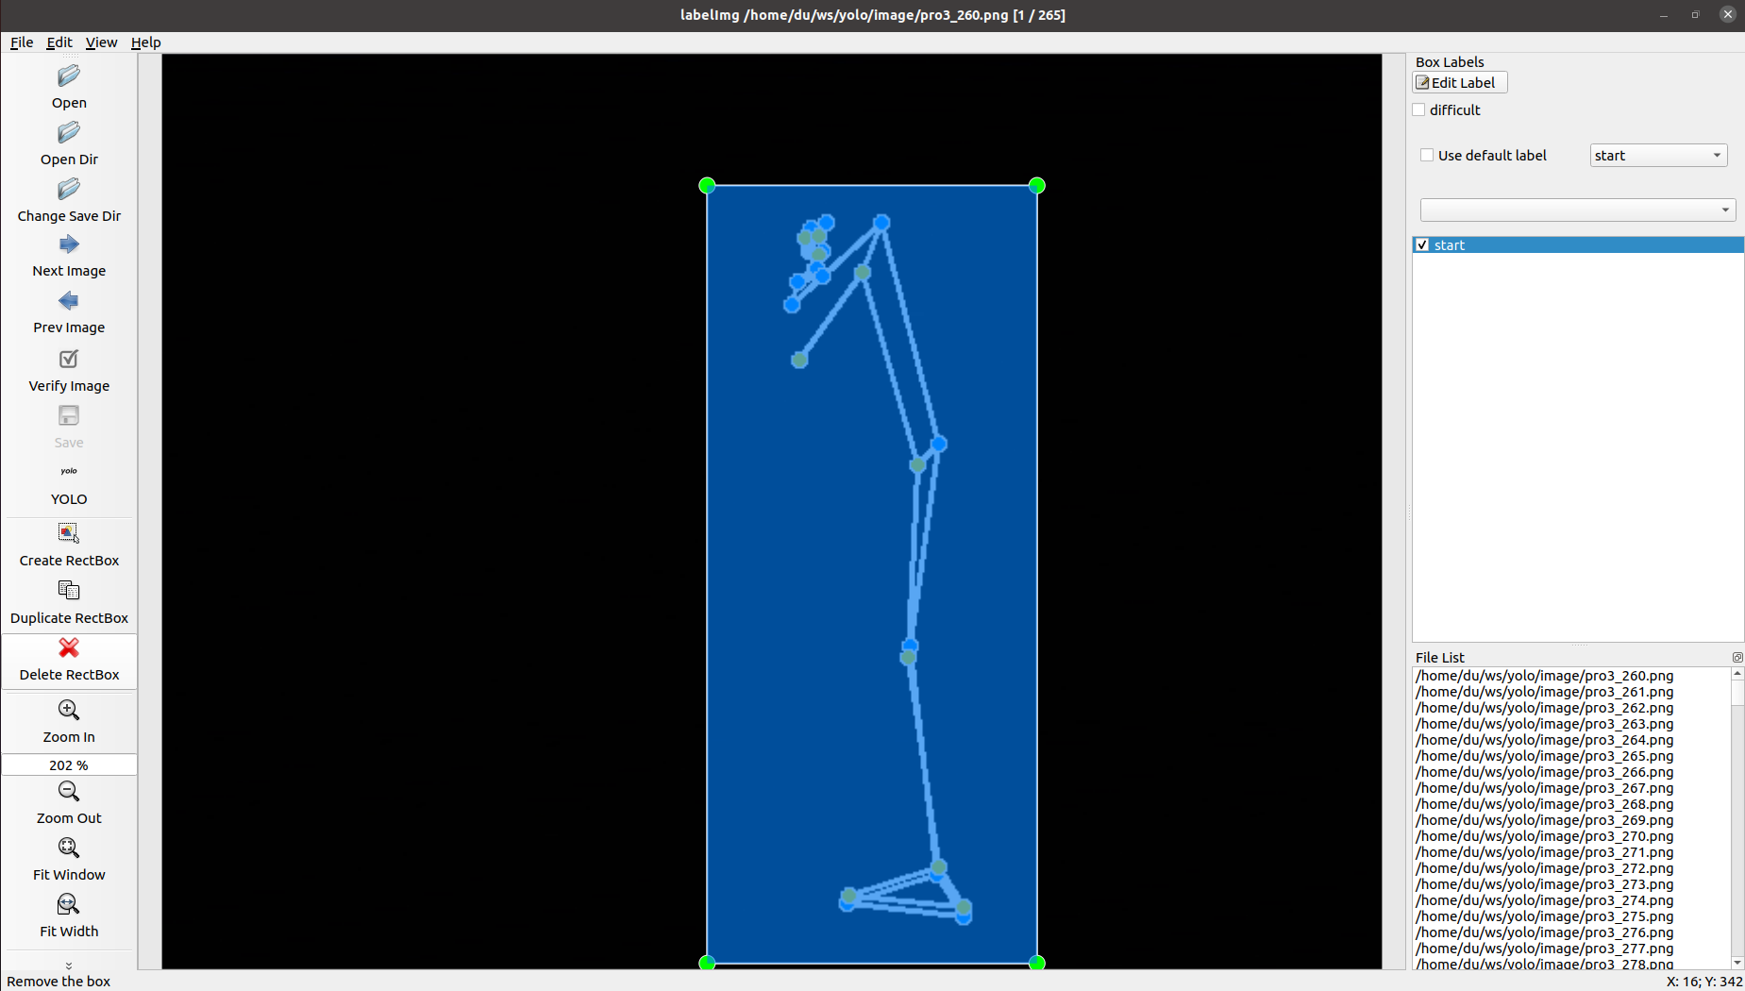The image size is (1745, 991).
Task: Open the File menu
Action: (22, 42)
